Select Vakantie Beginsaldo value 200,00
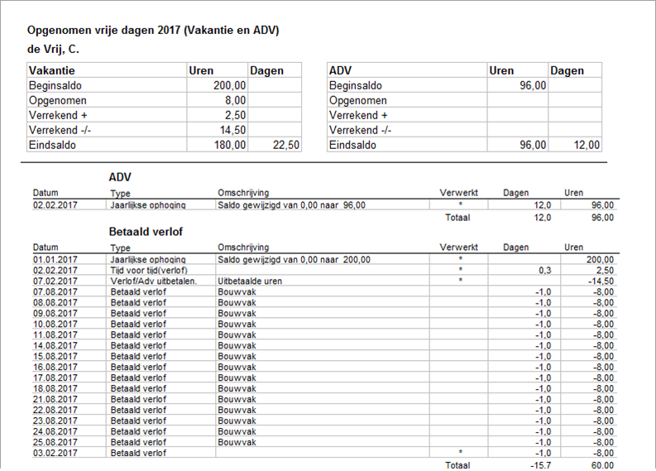This screenshot has width=656, height=471. point(229,85)
